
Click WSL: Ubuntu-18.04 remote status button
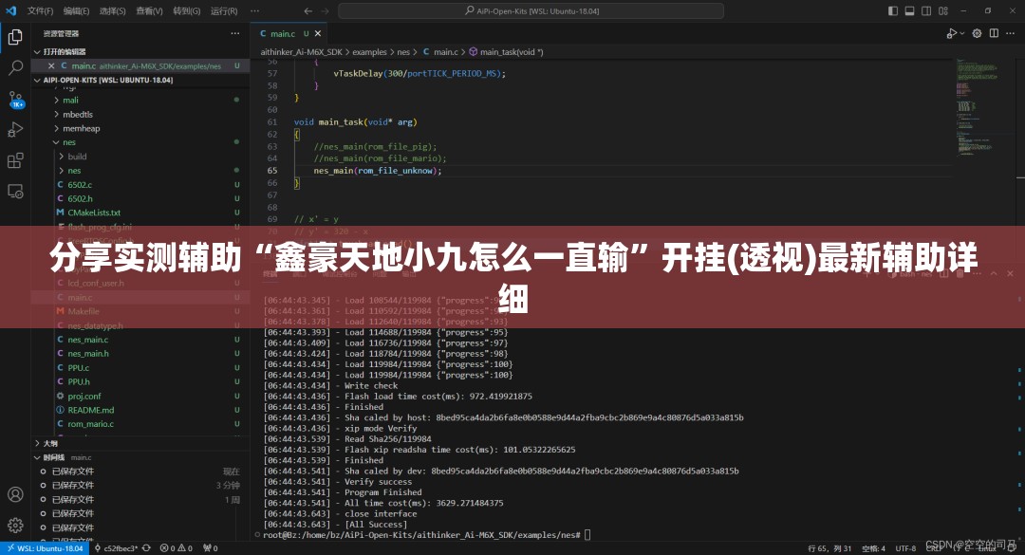[46, 548]
